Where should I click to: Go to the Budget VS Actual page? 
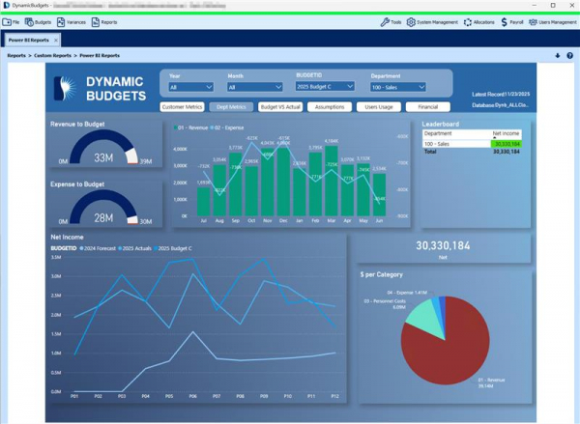point(282,107)
